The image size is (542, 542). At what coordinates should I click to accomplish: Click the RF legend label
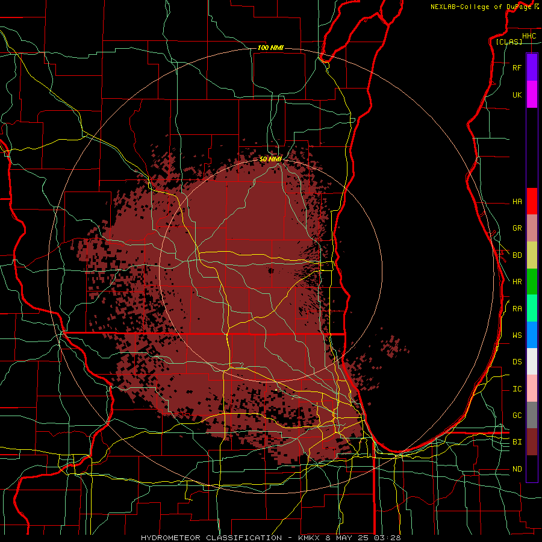pyautogui.click(x=517, y=67)
